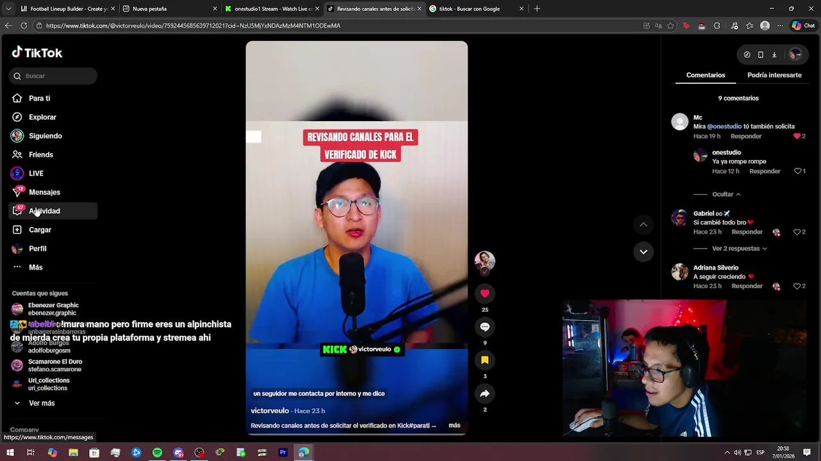Like Gabriel's comment heart
Image resolution: width=821 pixels, height=461 pixels.
tap(797, 232)
